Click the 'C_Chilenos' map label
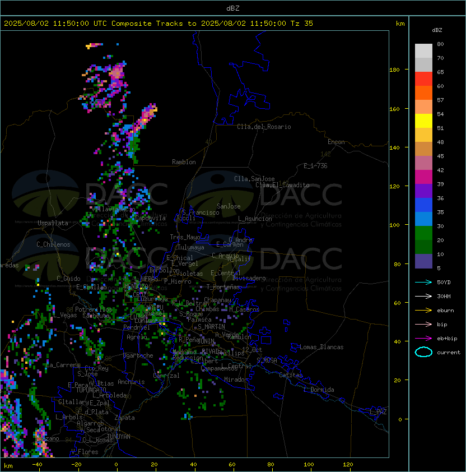The image size is (466, 472). point(53,244)
